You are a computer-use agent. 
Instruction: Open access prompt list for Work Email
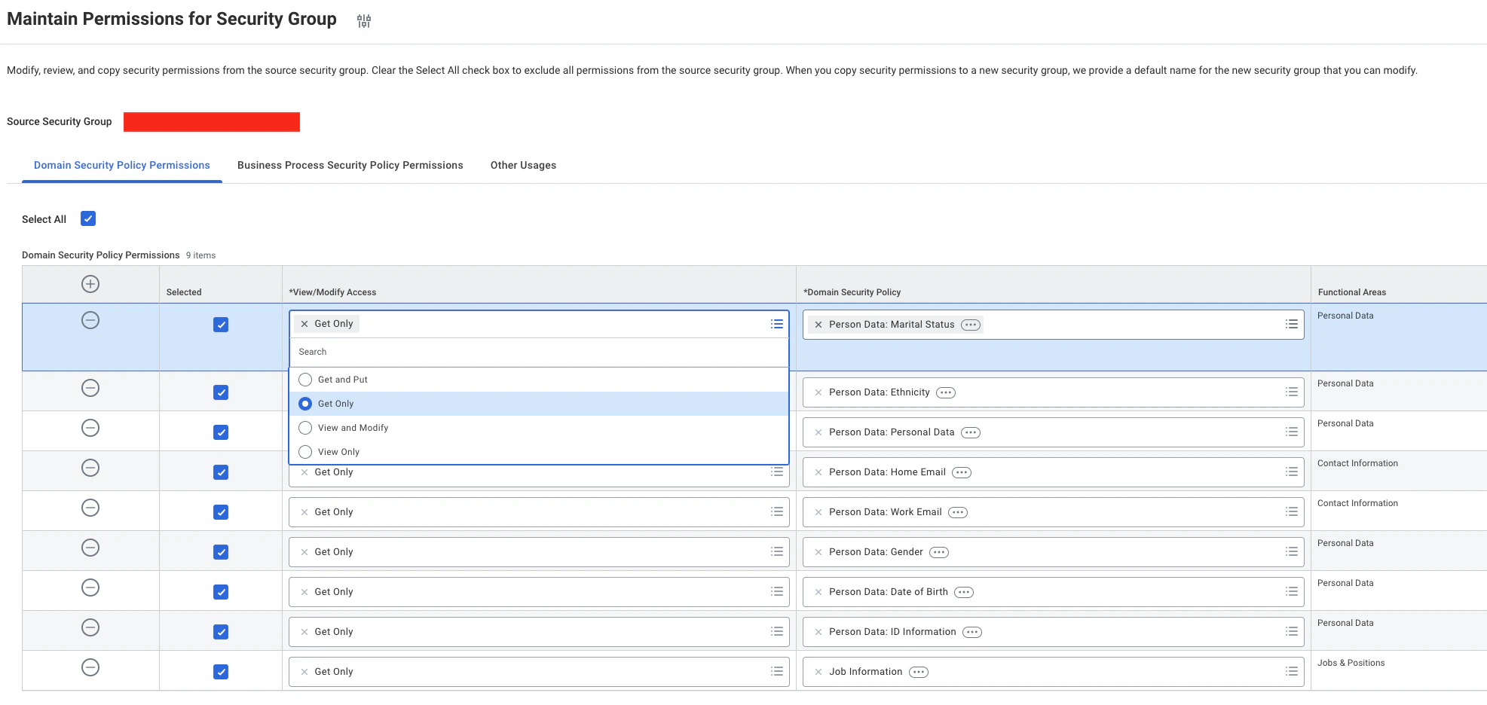777,511
